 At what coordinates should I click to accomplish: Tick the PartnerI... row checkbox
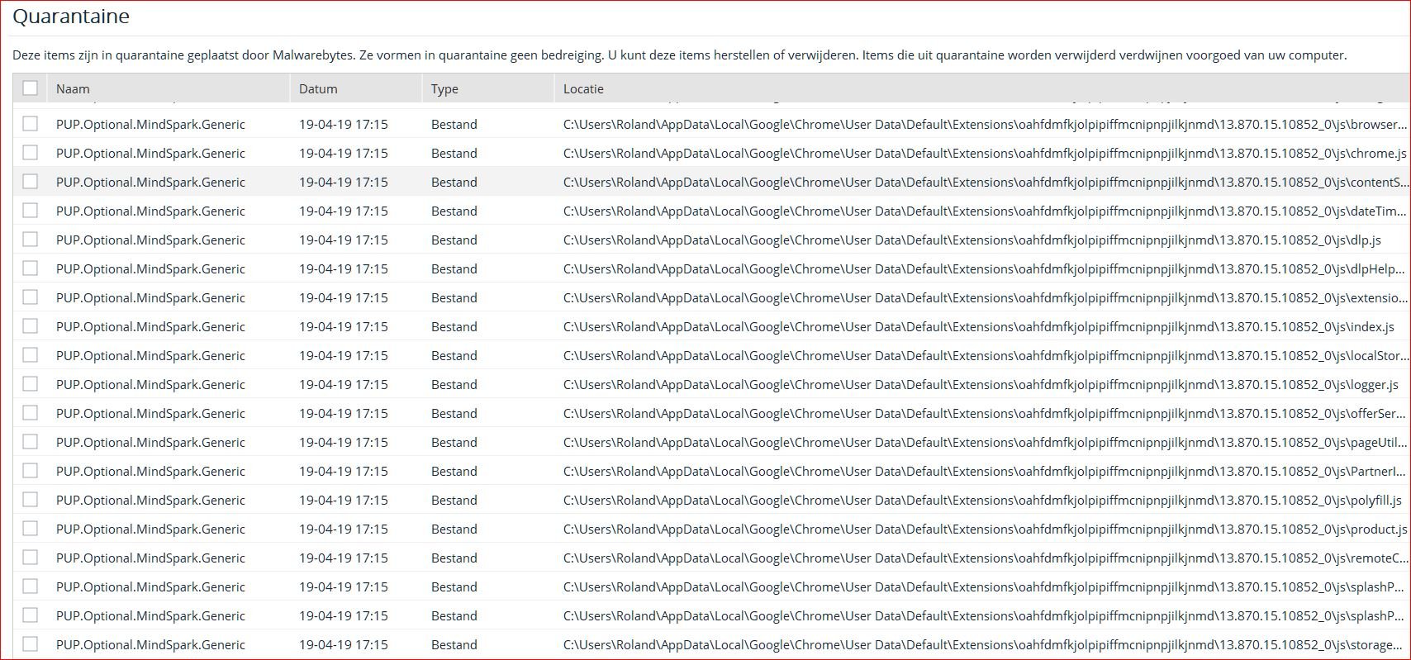31,470
